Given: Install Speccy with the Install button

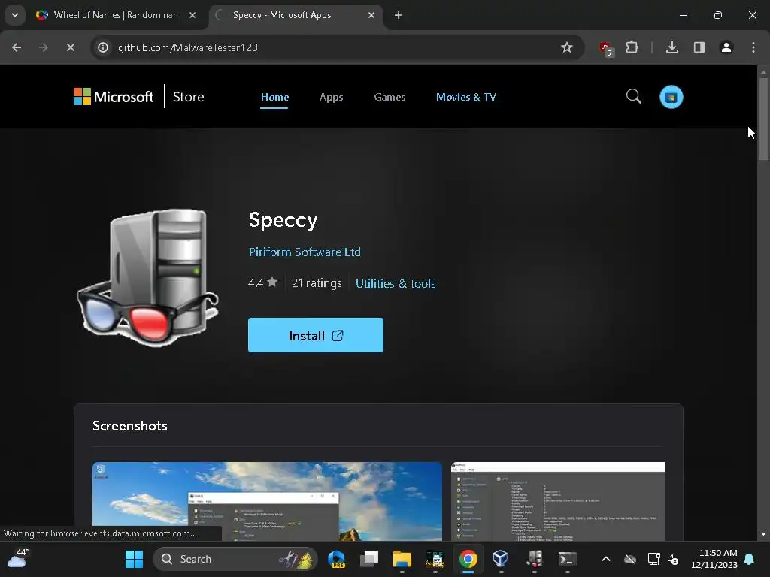Looking at the screenshot, I should [315, 335].
